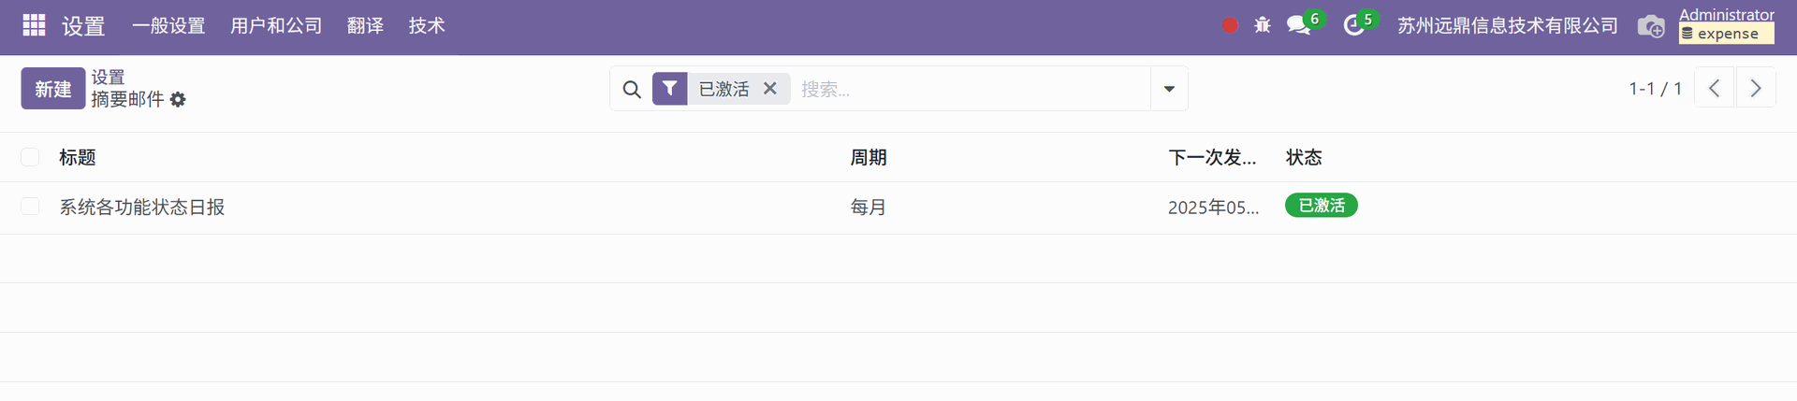Open the 翻译 menu

point(365,25)
